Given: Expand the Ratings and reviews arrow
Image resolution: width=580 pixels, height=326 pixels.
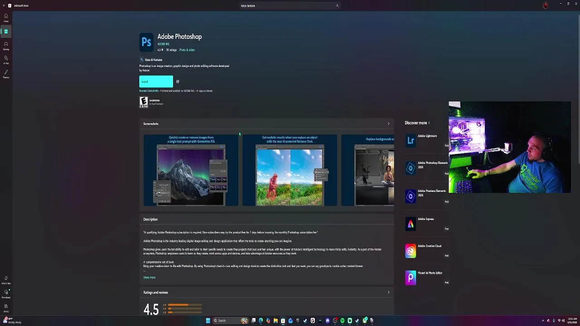Looking at the screenshot, I should coord(388,292).
